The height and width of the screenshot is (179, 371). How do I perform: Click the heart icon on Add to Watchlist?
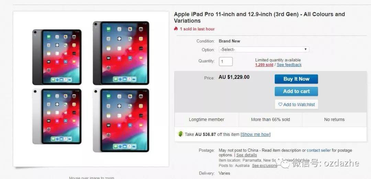click(280, 104)
